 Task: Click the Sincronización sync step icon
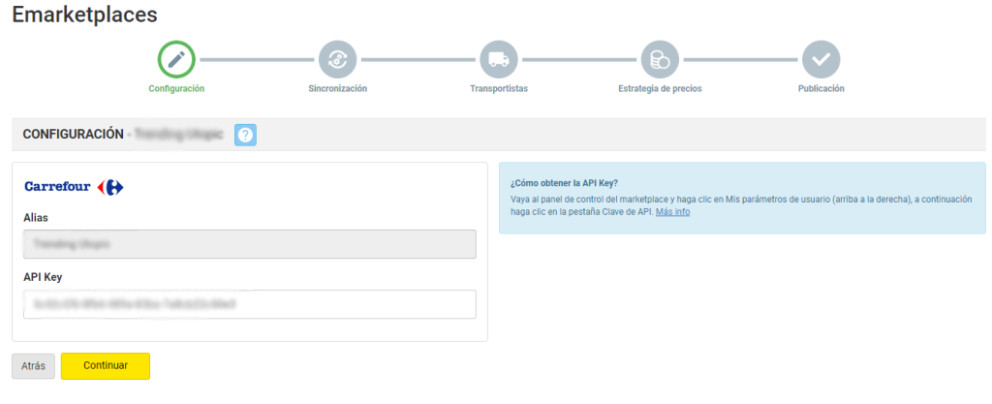click(337, 59)
